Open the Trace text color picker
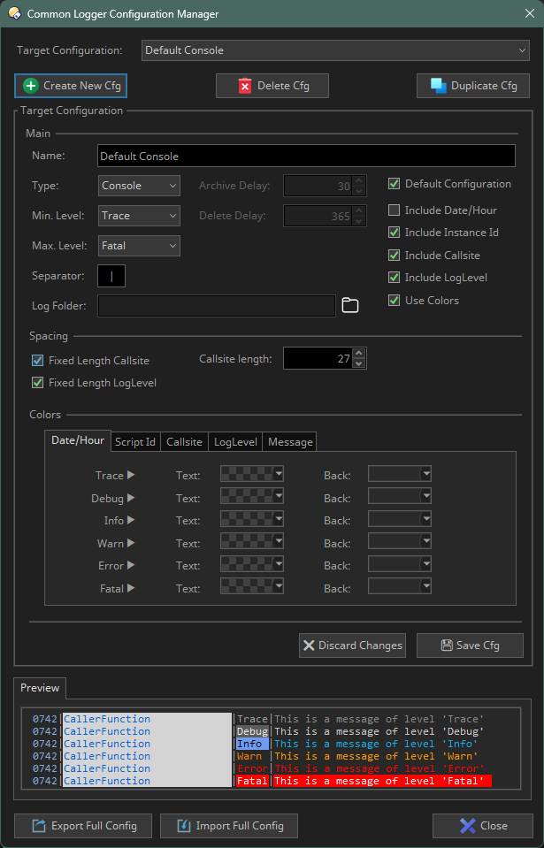 click(x=252, y=475)
